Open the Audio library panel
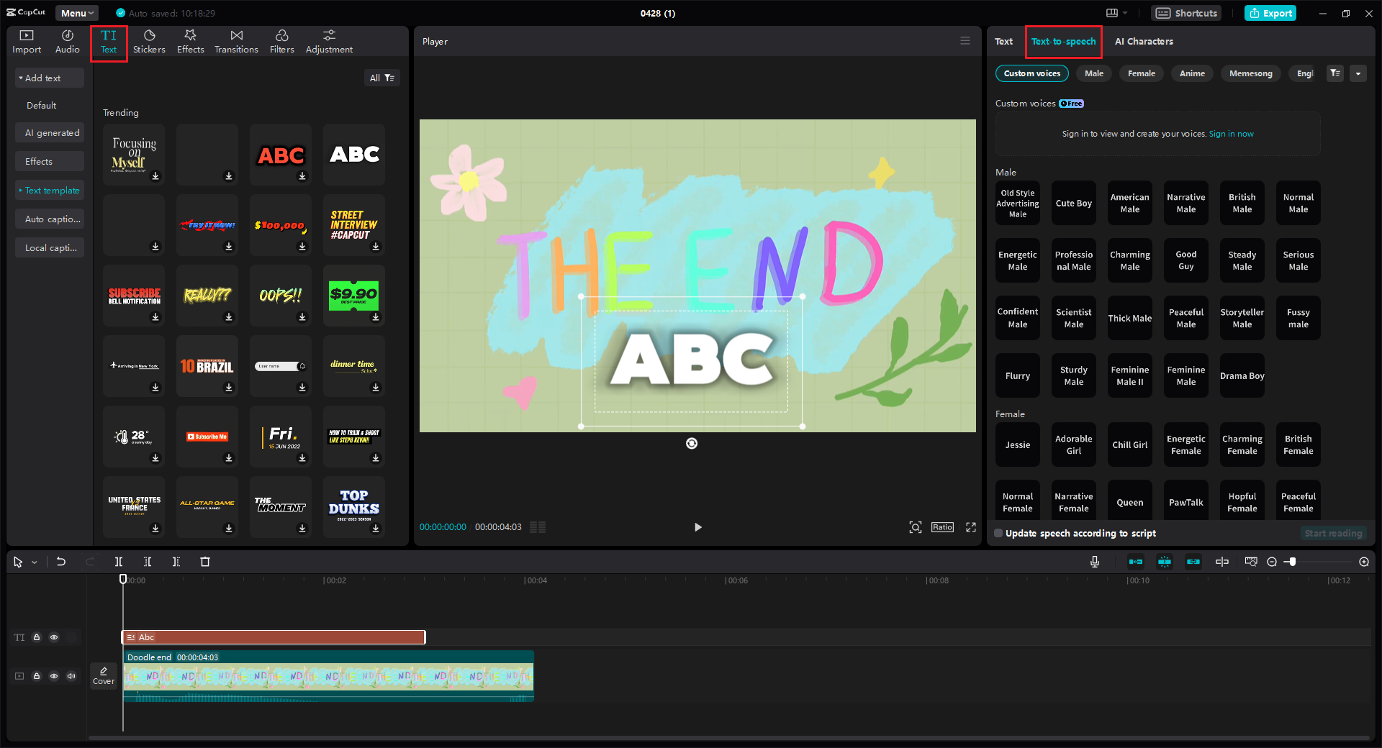 pyautogui.click(x=68, y=42)
